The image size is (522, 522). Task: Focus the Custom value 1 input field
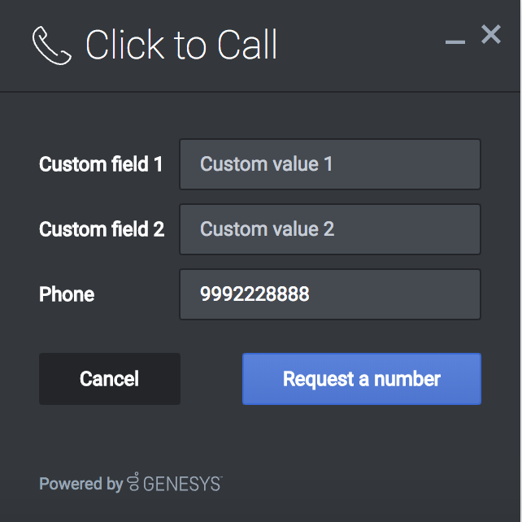pyautogui.click(x=329, y=164)
